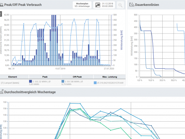The width and height of the screenshot is (185, 139).
Task: Click the Element column header
Action: [13, 77]
